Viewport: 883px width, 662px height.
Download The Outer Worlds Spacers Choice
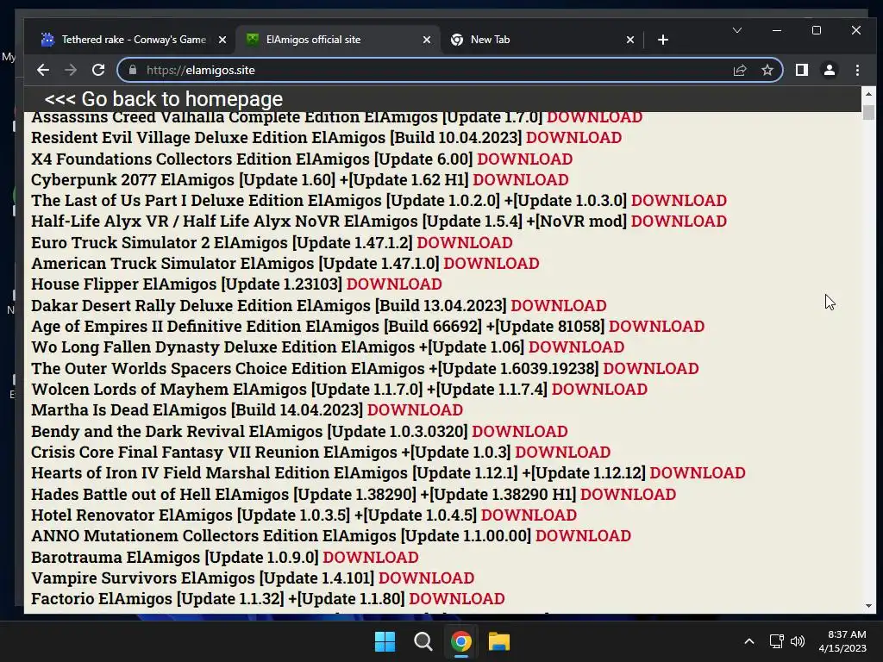click(x=651, y=369)
